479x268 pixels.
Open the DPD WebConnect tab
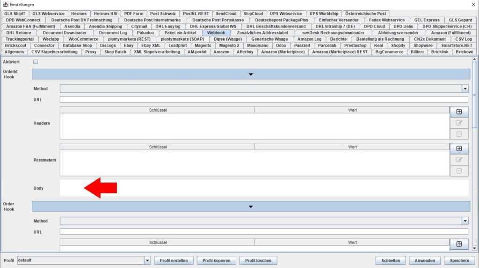point(23,20)
